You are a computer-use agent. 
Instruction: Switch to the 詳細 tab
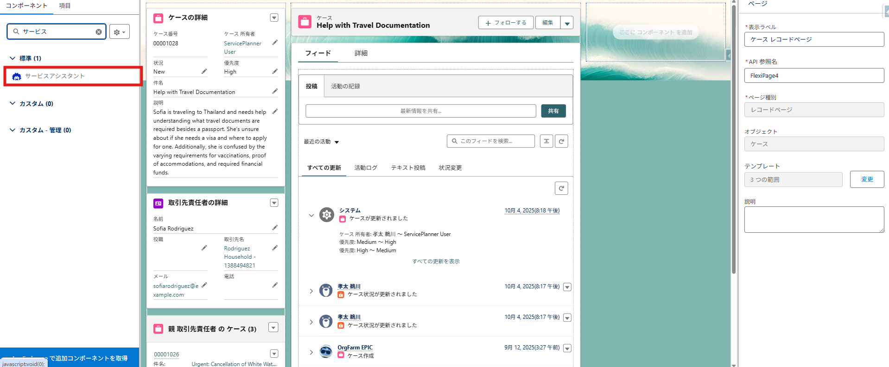pos(361,53)
